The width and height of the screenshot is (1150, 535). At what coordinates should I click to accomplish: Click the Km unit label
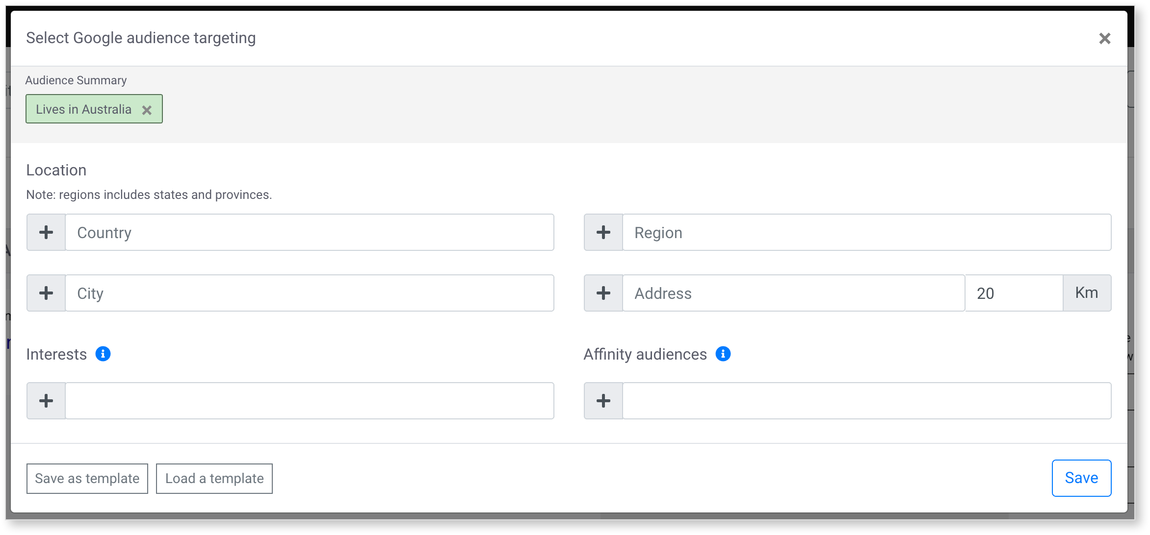coord(1087,293)
